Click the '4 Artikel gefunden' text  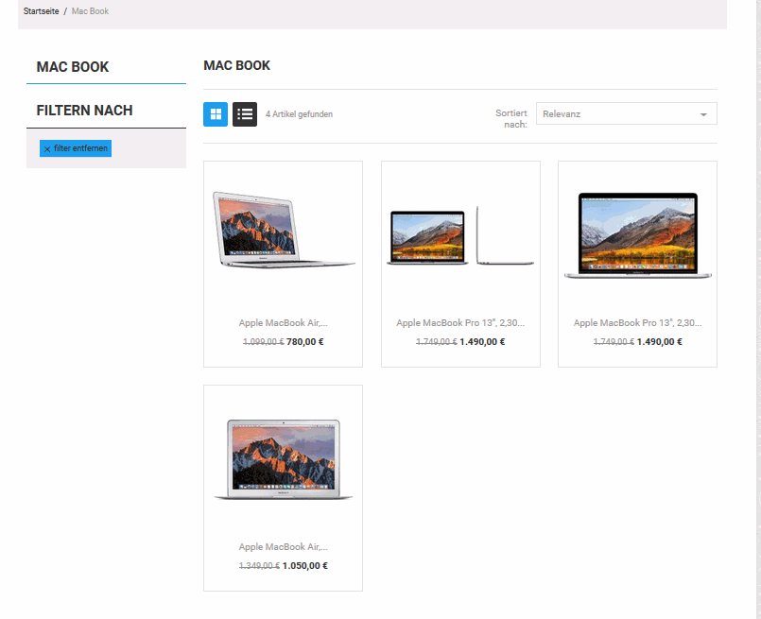pyautogui.click(x=299, y=114)
